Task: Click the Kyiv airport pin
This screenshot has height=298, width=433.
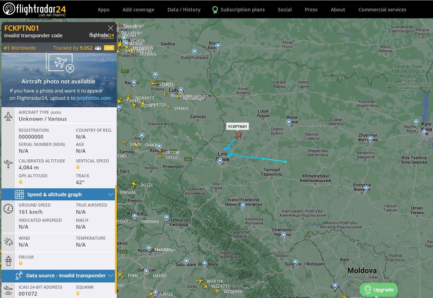Action: (424, 132)
